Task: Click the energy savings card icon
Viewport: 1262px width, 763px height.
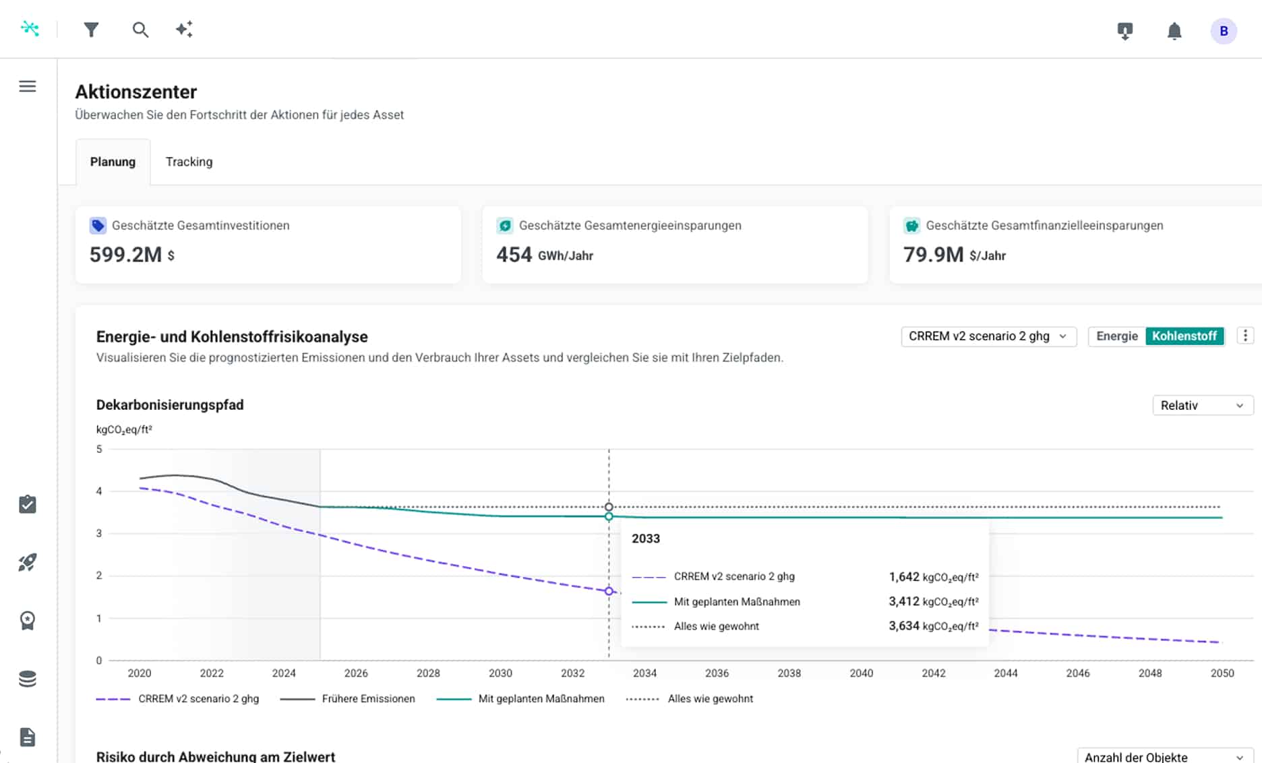Action: click(x=505, y=226)
